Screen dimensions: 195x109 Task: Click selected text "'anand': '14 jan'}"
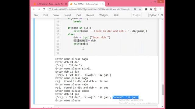click(x=126, y=97)
